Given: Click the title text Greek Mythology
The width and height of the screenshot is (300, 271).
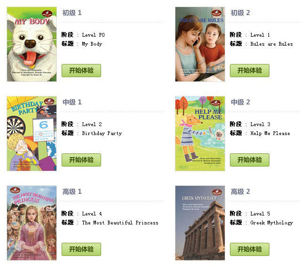Looking at the screenshot, I should 272,223.
